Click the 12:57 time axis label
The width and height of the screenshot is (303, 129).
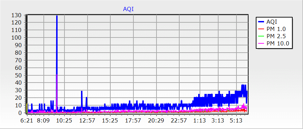pyautogui.click(x=87, y=121)
